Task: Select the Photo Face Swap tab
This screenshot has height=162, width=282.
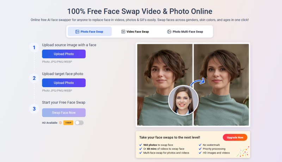Action: click(90, 32)
